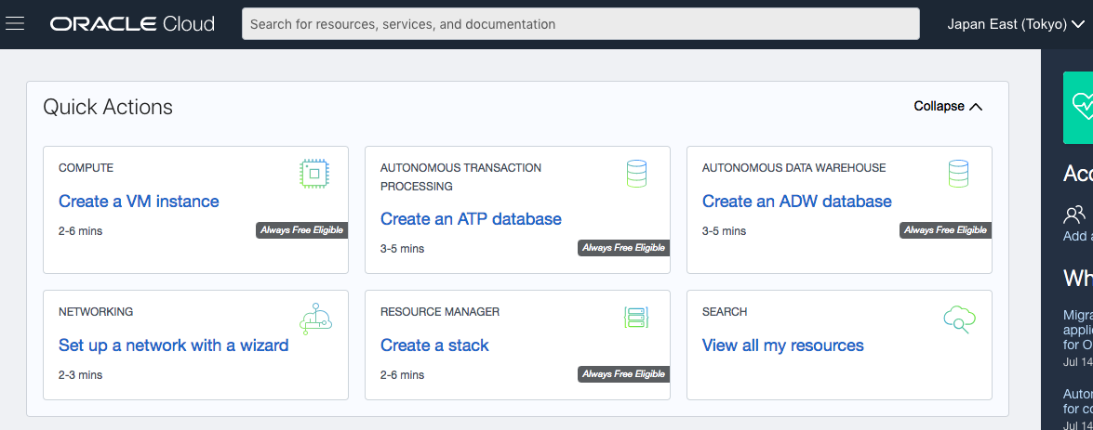The image size is (1093, 430).
Task: Launch Set up a network with a wizard
Action: [x=173, y=345]
